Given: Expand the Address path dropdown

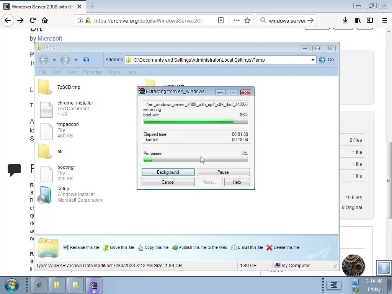Looking at the screenshot, I should click(313, 60).
